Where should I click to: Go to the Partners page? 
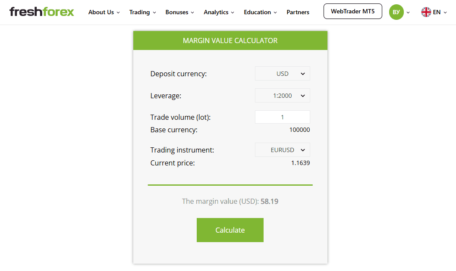pos(298,12)
